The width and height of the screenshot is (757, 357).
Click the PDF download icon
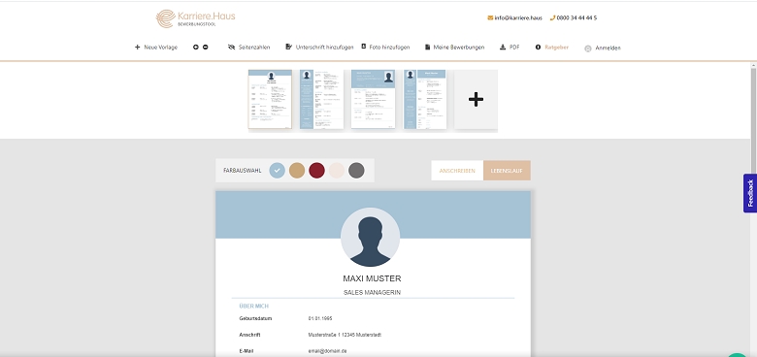[503, 48]
